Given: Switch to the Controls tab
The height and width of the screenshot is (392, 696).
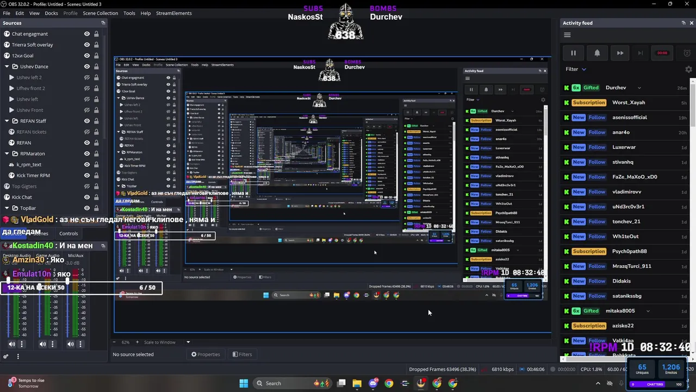Looking at the screenshot, I should click(x=69, y=233).
